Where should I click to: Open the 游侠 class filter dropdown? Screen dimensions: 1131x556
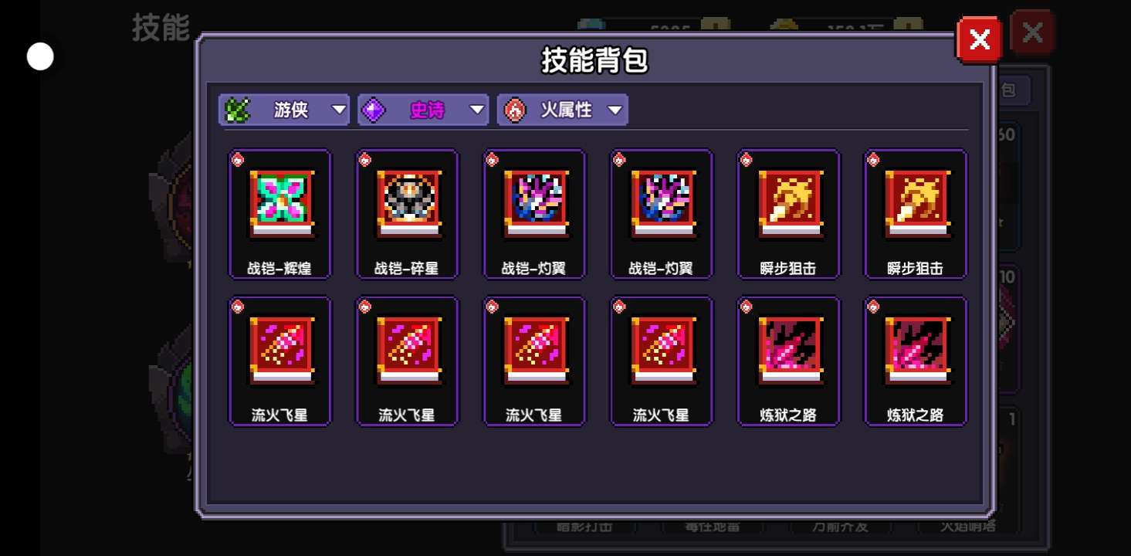[x=284, y=110]
